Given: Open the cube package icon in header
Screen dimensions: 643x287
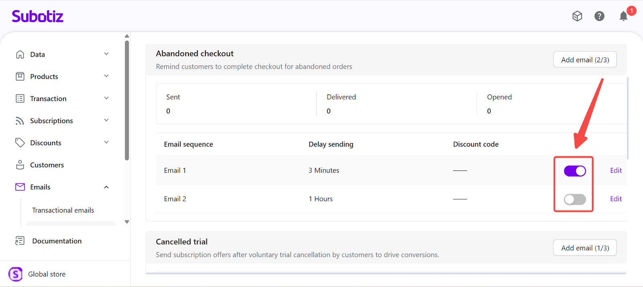Looking at the screenshot, I should (x=577, y=16).
